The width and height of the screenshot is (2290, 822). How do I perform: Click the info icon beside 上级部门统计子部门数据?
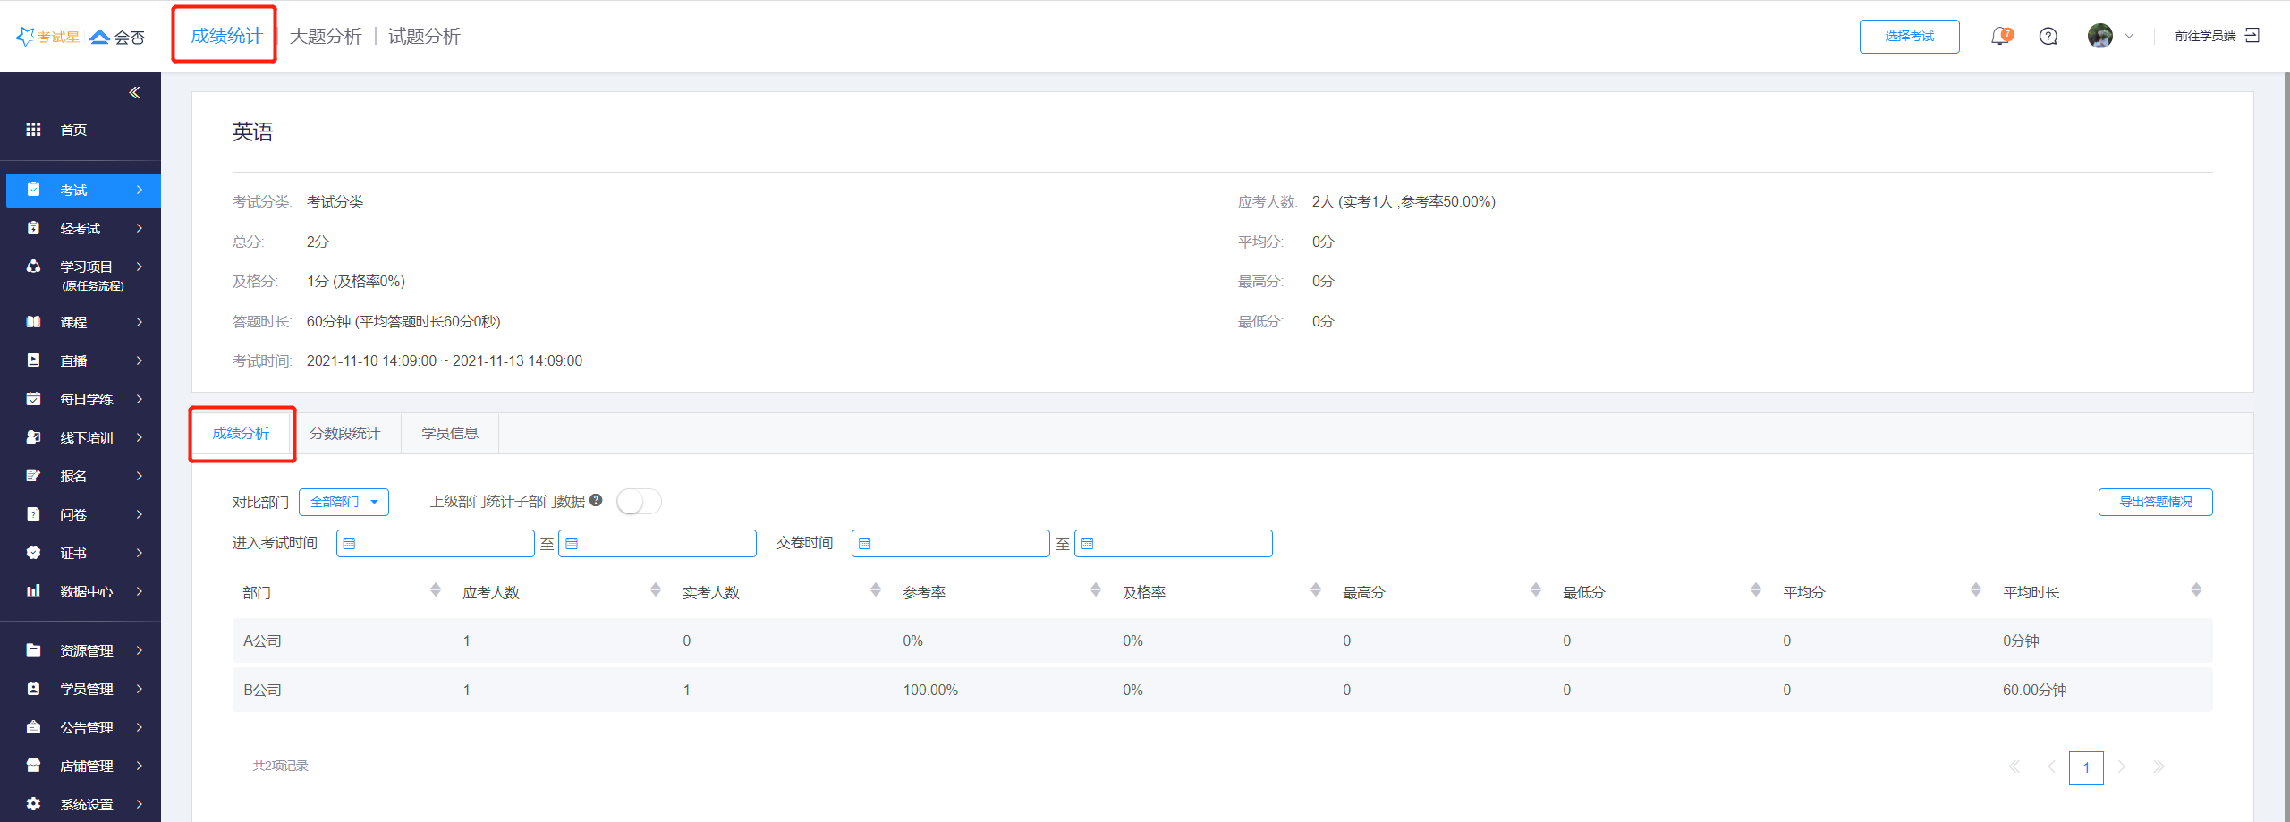pyautogui.click(x=596, y=501)
